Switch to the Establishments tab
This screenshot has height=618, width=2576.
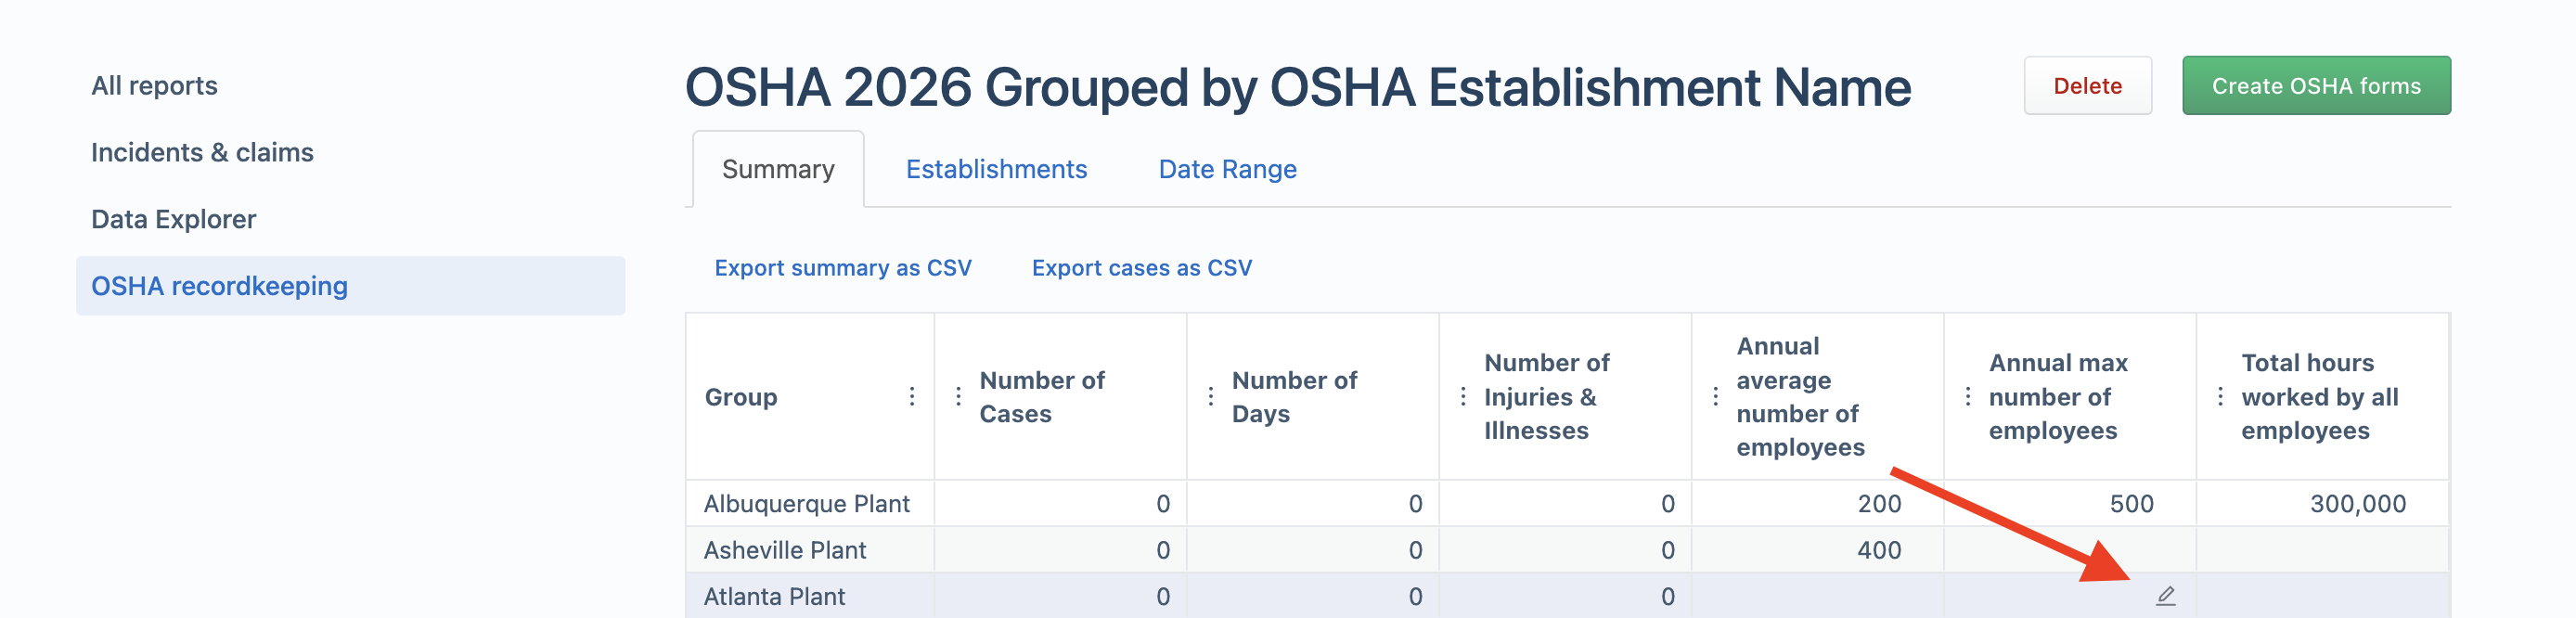pos(996,169)
